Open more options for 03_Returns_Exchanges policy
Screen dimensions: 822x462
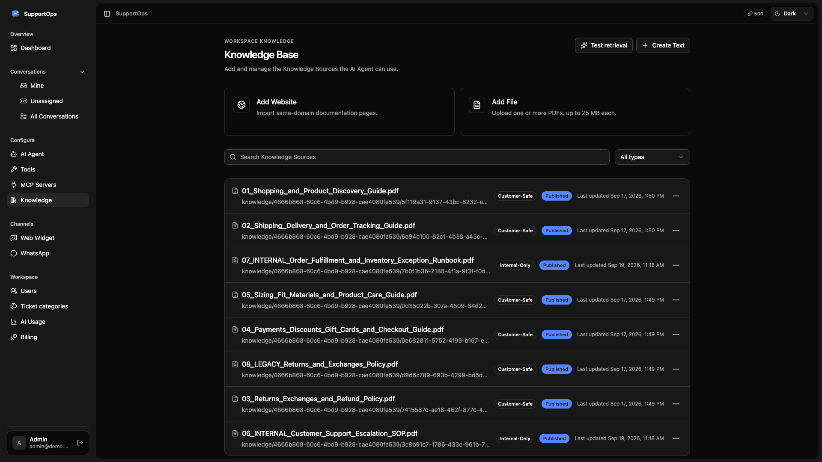(x=676, y=404)
